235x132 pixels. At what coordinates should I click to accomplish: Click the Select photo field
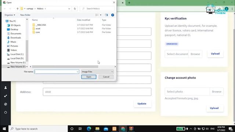coord(187,92)
